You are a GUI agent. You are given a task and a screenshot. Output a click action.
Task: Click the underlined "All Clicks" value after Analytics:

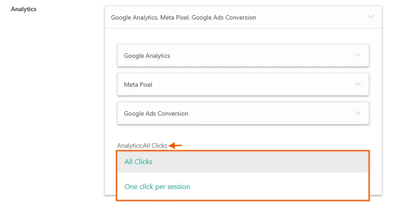(x=155, y=145)
